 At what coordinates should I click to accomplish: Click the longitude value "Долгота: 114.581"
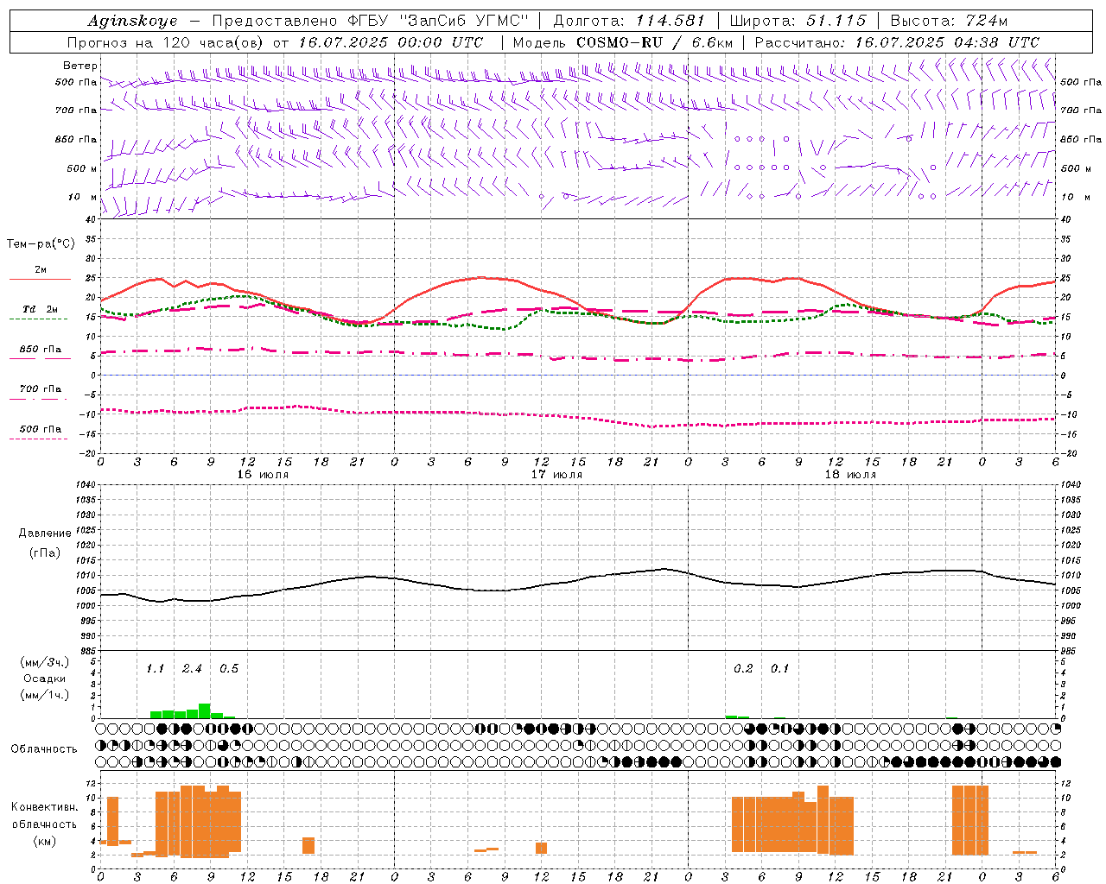pos(629,21)
